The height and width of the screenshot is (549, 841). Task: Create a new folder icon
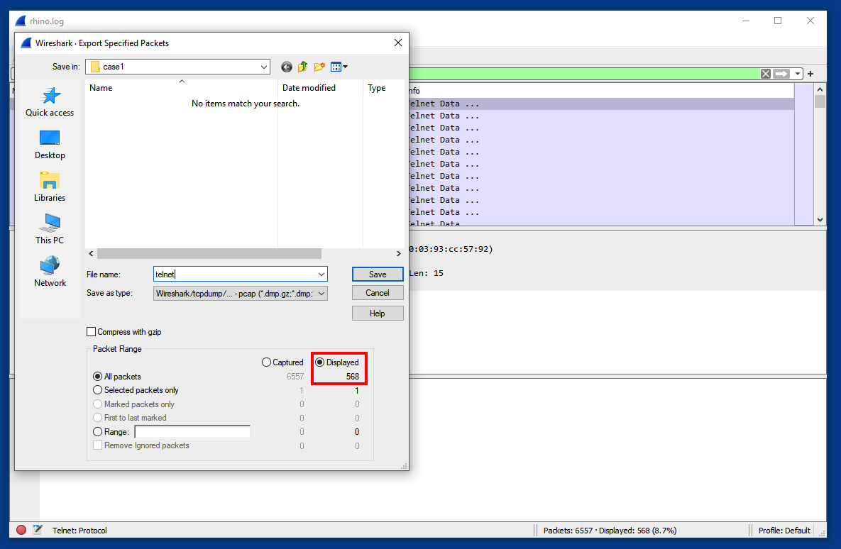click(x=319, y=67)
